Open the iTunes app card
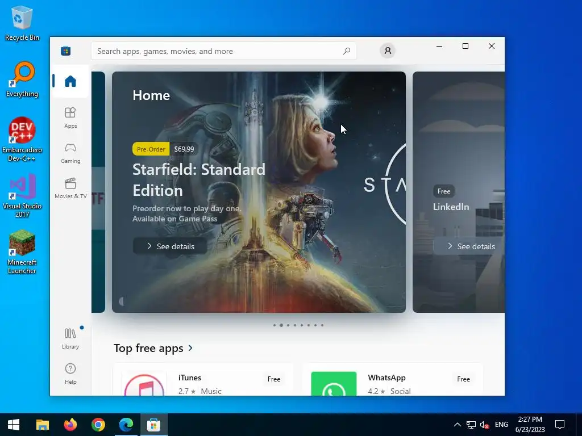Viewport: 582px width, 436px height. coord(203,380)
